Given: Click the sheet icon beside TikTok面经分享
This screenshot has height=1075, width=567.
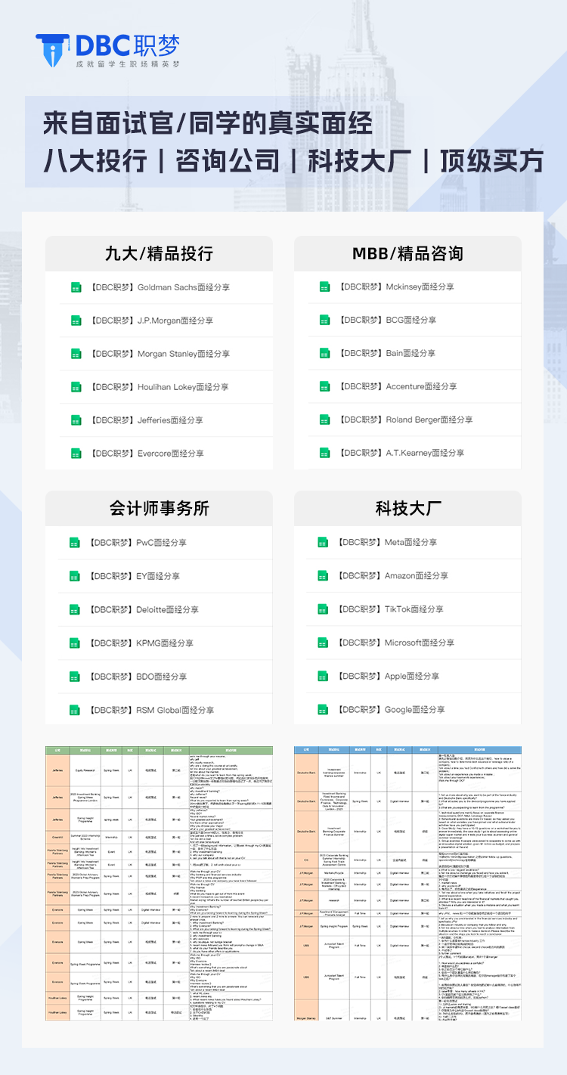Looking at the screenshot, I should pos(324,609).
